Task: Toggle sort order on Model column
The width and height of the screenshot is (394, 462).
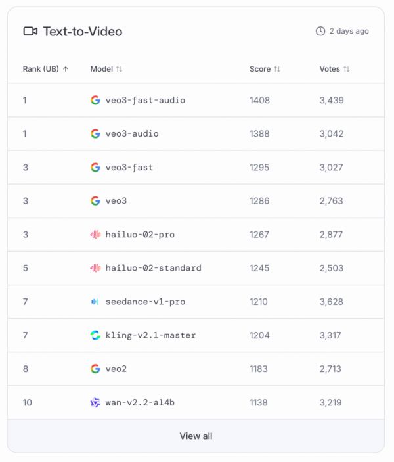Action: click(119, 69)
